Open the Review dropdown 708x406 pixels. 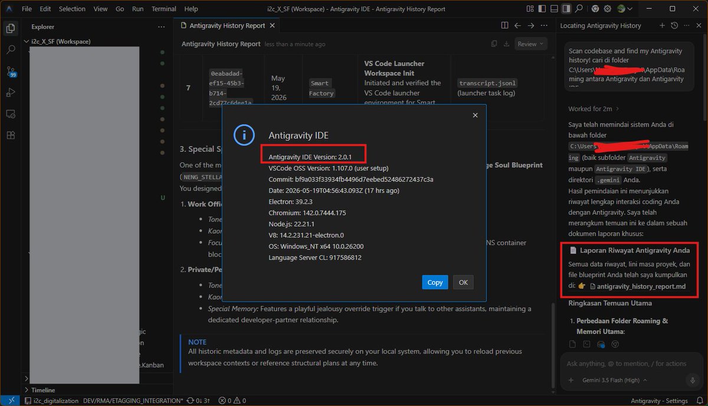pyautogui.click(x=531, y=44)
